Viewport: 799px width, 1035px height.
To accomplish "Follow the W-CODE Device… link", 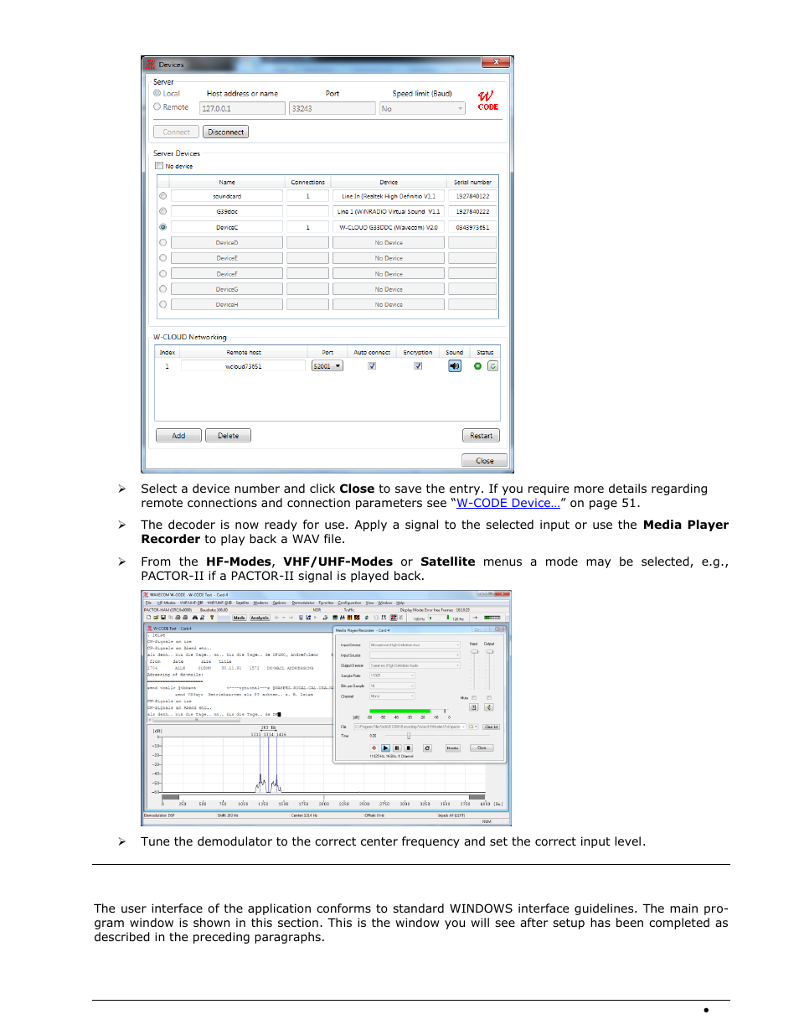I will (x=508, y=503).
